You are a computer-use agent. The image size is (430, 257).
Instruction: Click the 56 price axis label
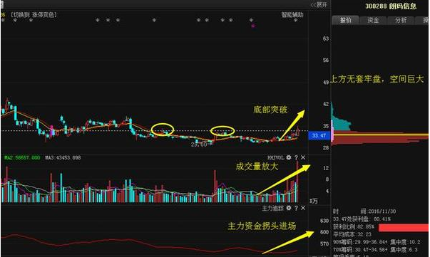point(325,61)
